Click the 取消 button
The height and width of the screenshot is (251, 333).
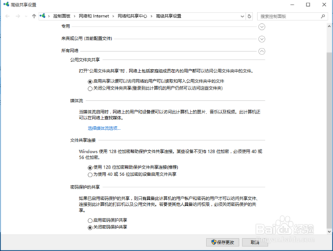pos(255,242)
